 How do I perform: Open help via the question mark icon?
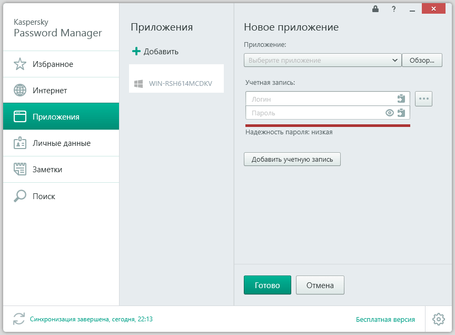393,8
